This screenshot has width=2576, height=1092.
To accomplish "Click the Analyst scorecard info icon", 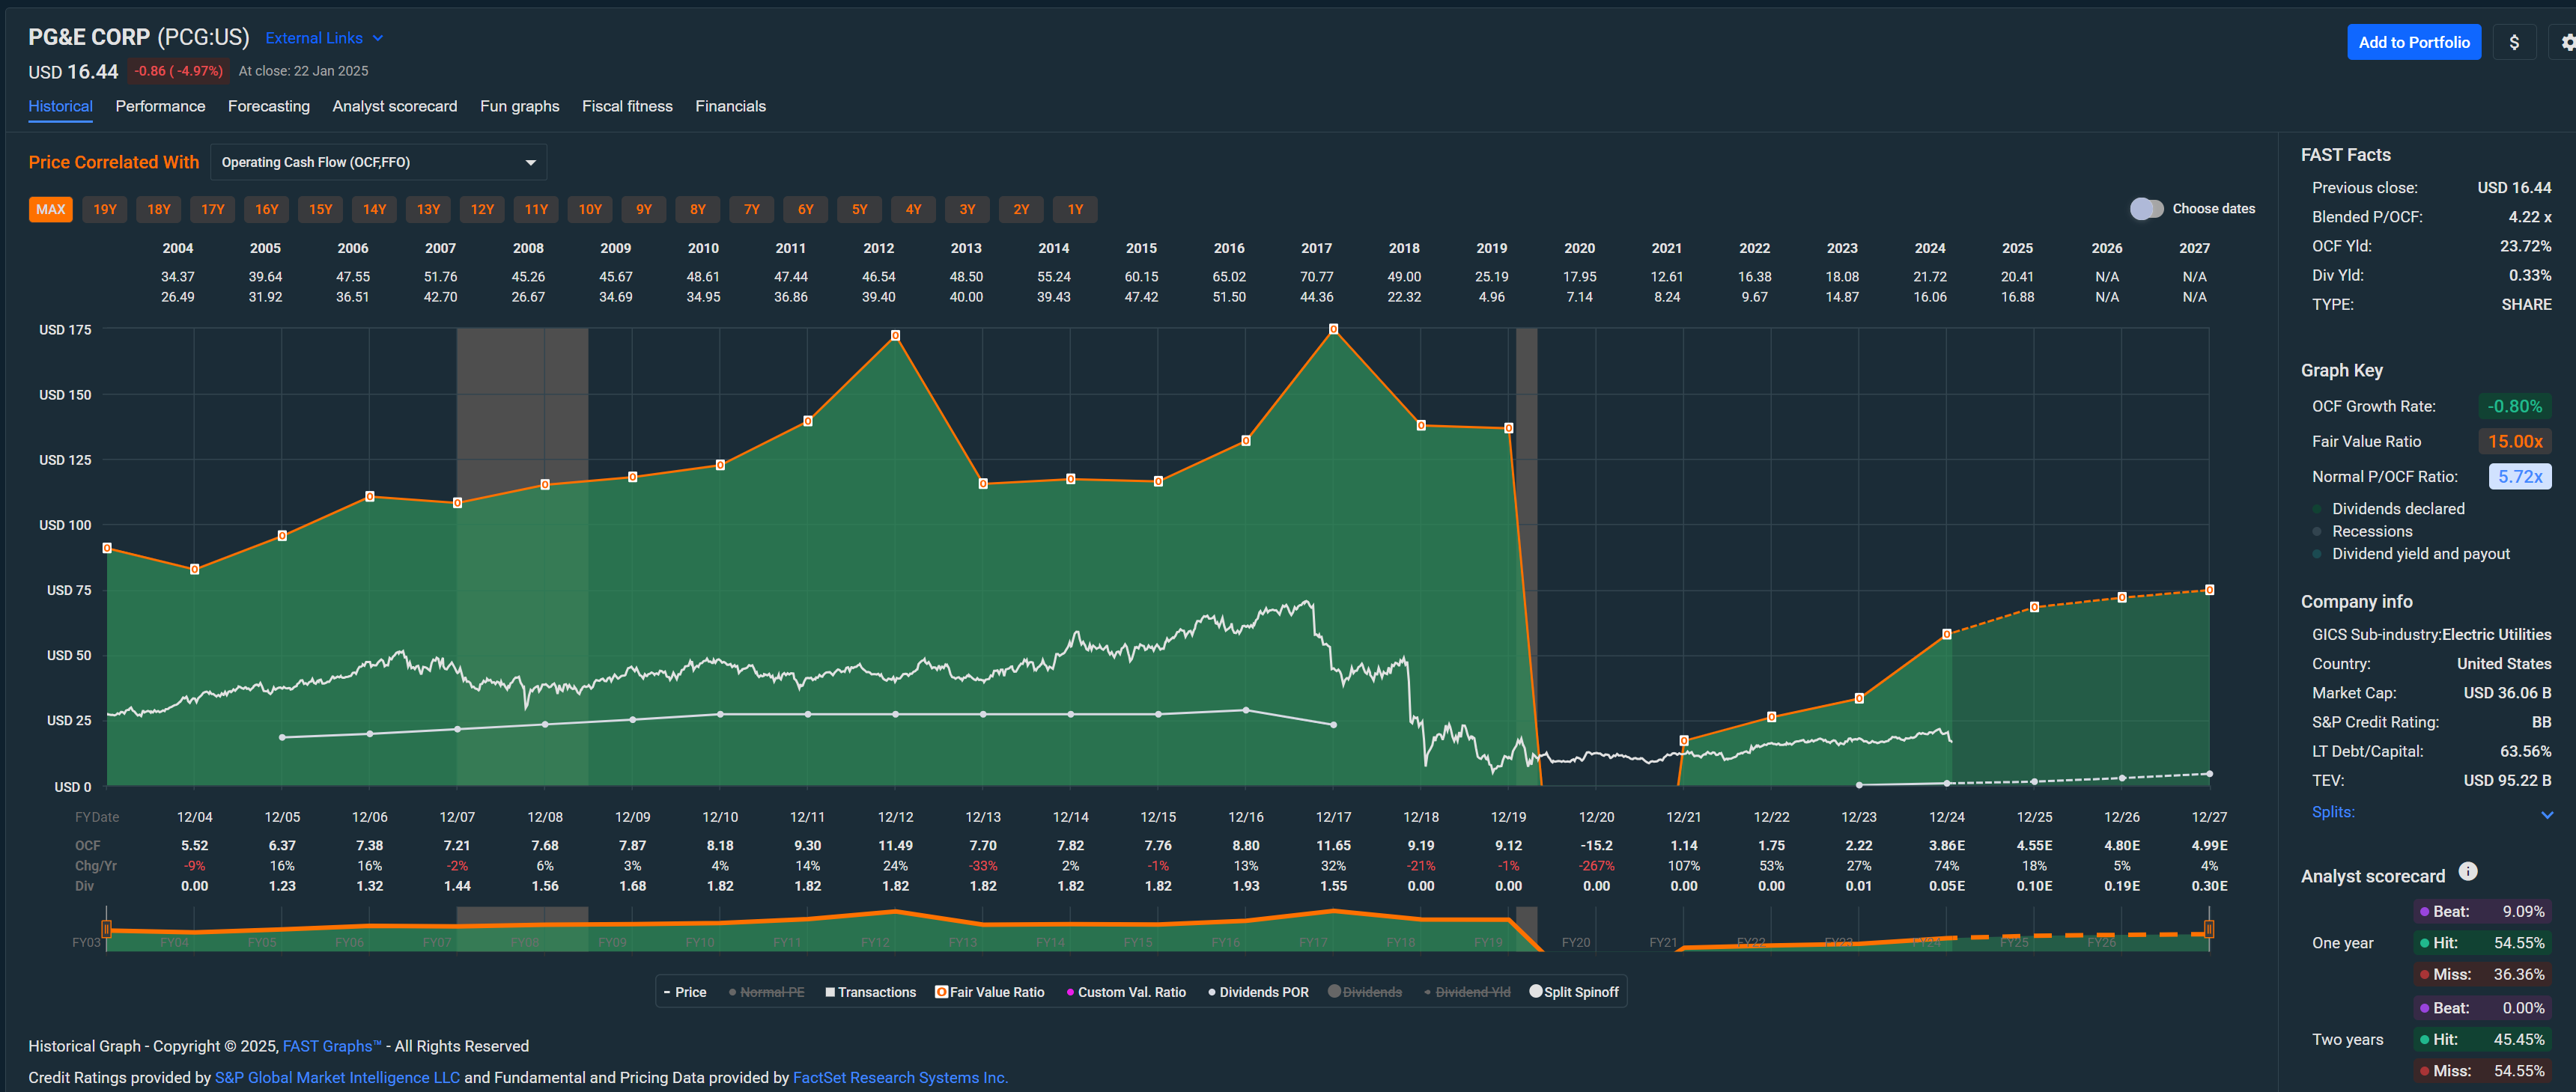I will (x=2467, y=871).
